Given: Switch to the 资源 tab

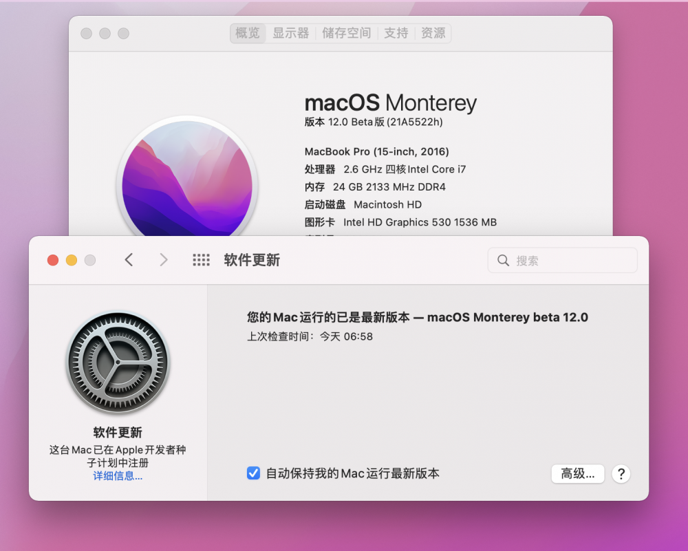Looking at the screenshot, I should tap(433, 33).
